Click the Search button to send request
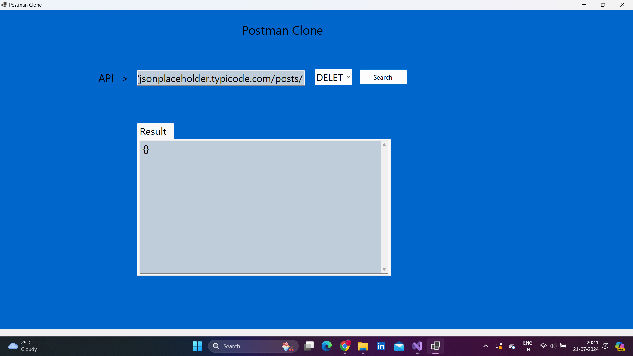Viewport: 633px width, 356px height. tap(382, 77)
